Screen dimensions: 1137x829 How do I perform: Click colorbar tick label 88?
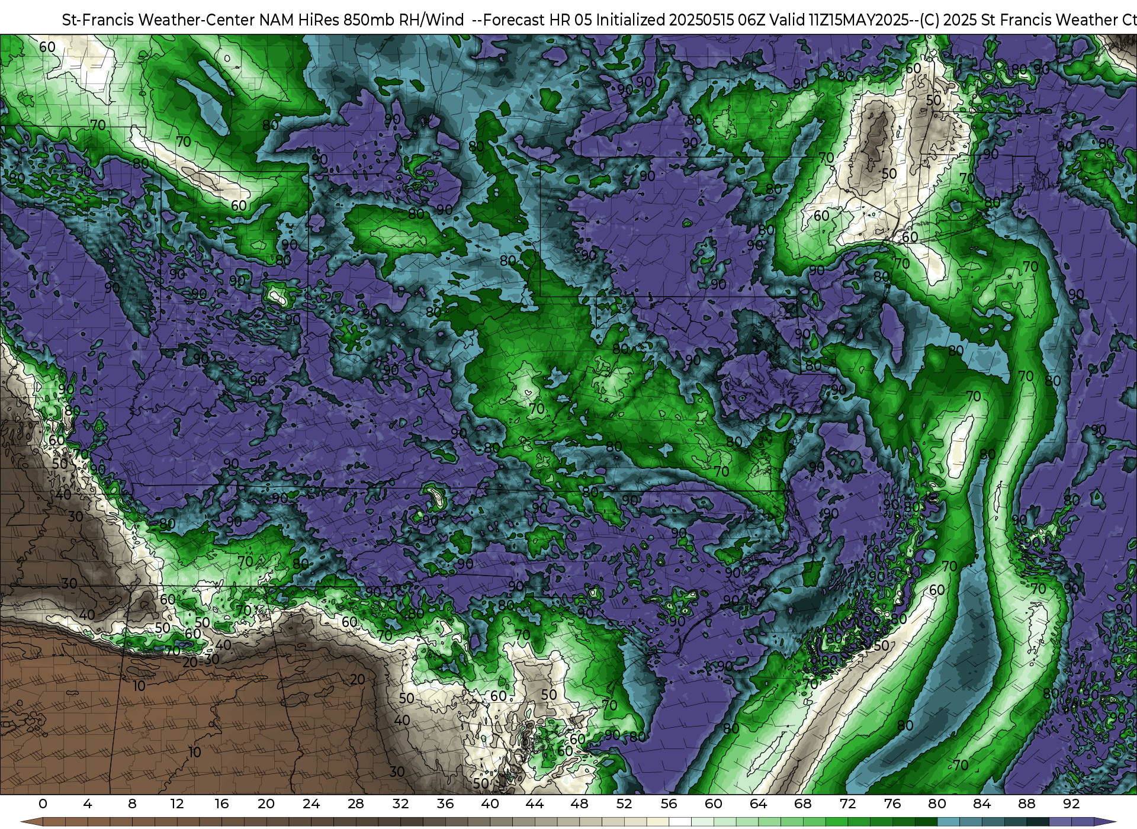(x=1026, y=804)
